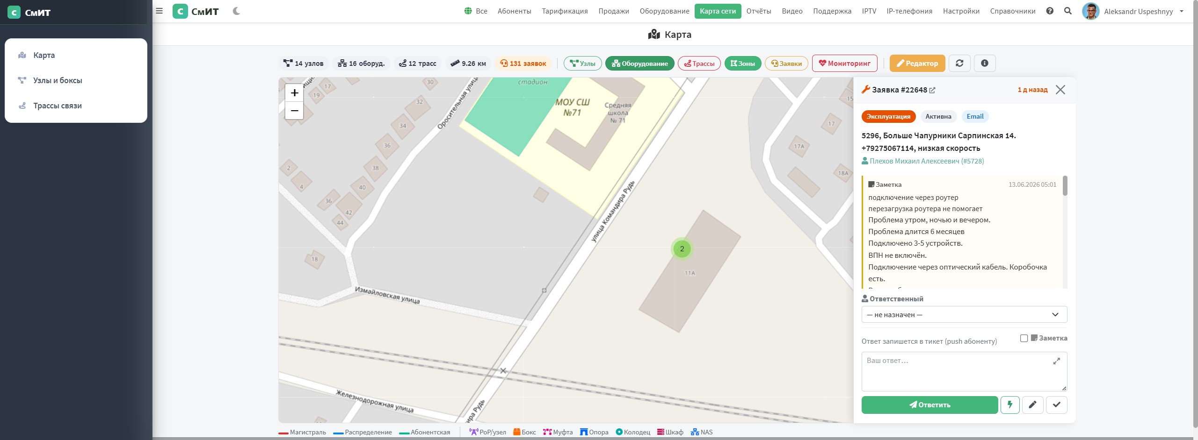Click the pencil edit ticket button
This screenshot has width=1198, height=440.
[x=1033, y=405]
